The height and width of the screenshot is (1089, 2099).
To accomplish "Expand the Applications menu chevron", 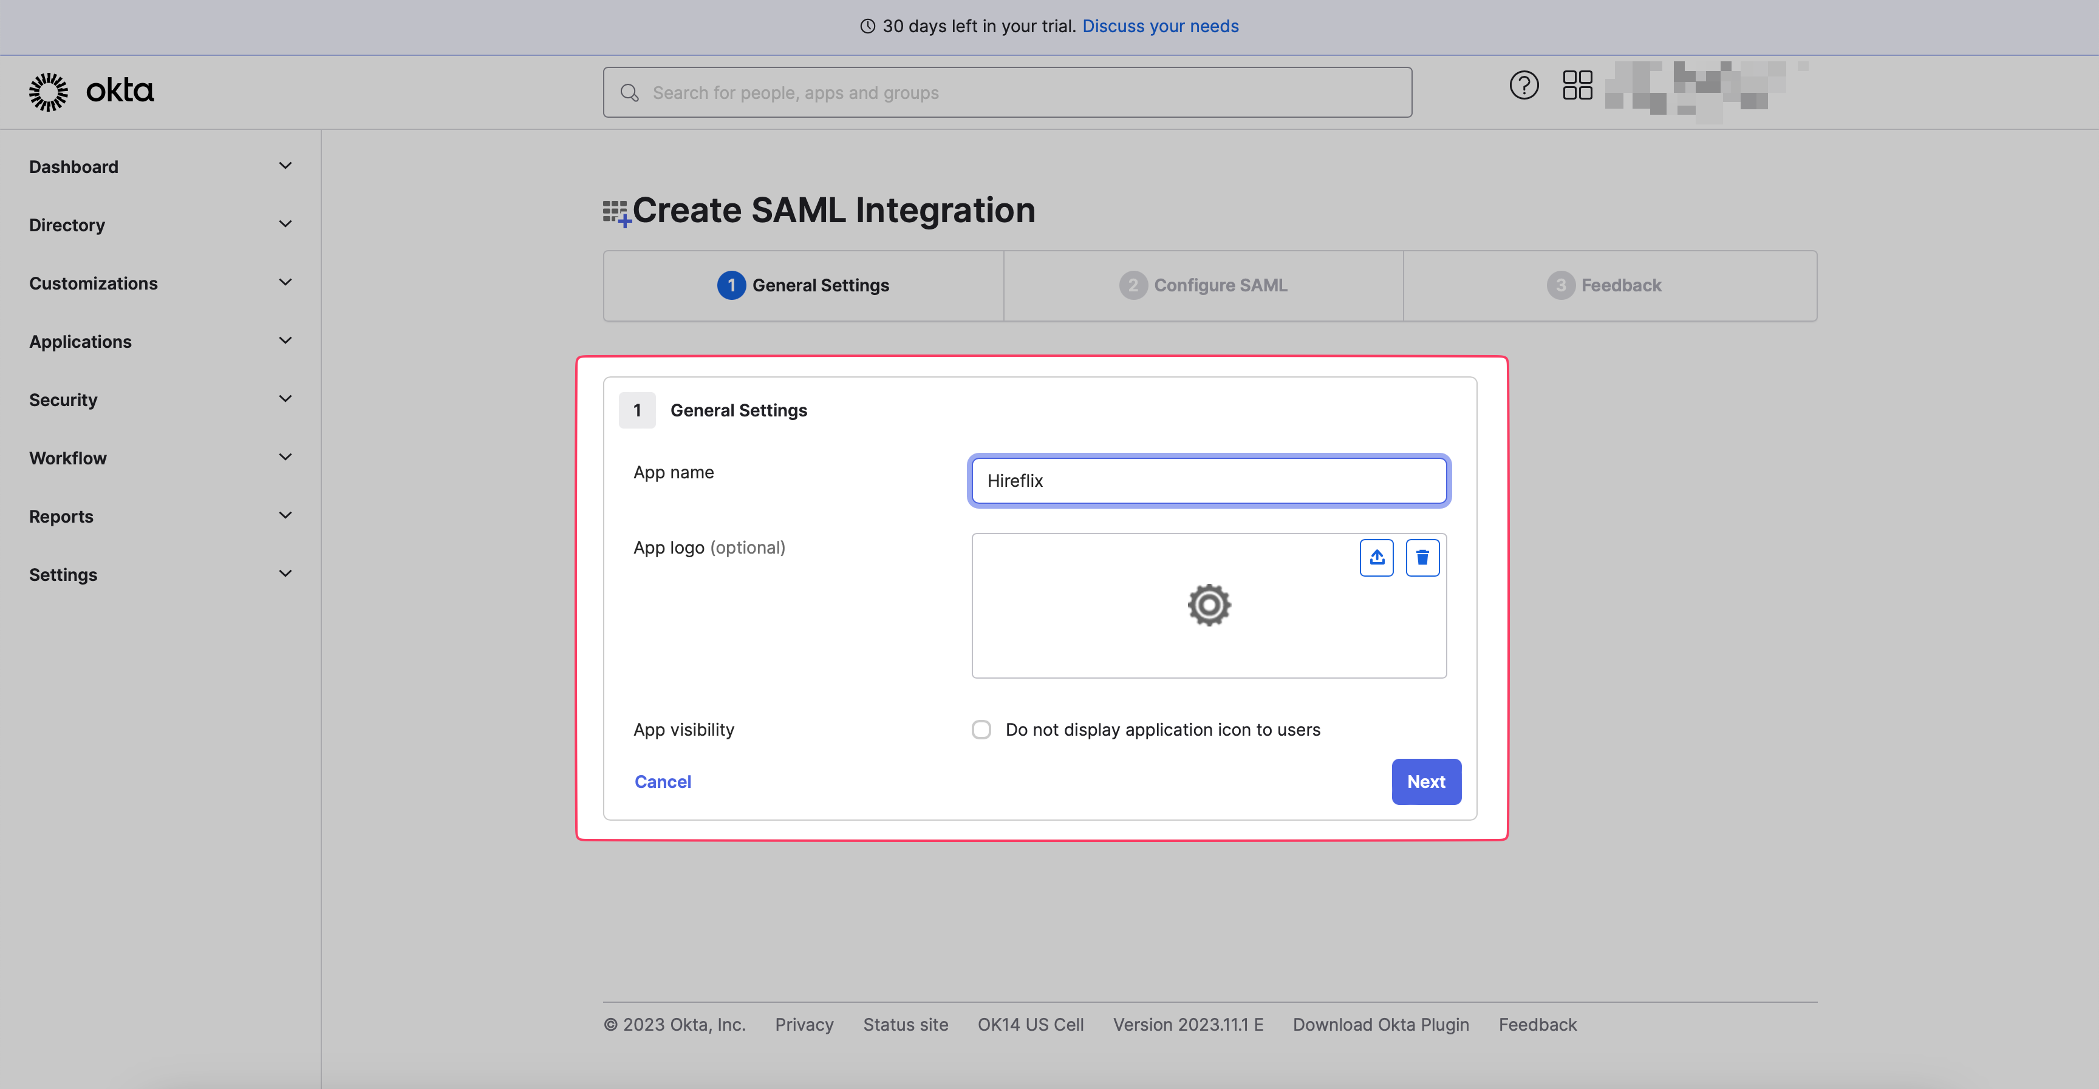I will pyautogui.click(x=285, y=341).
